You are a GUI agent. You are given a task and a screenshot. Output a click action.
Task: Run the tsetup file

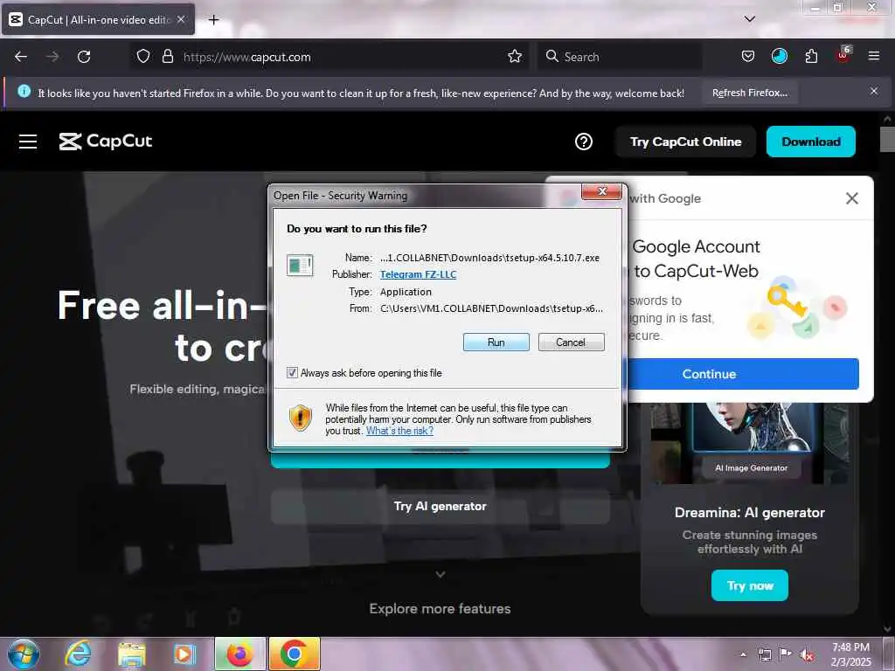[496, 342]
